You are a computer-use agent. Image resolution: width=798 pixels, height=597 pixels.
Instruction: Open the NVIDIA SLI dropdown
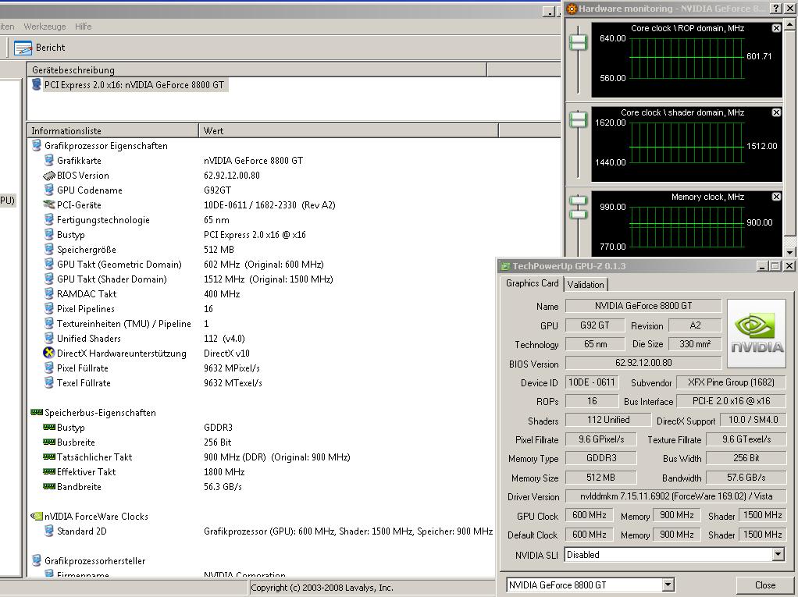tap(778, 555)
